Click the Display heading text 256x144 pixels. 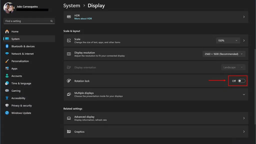96,5
